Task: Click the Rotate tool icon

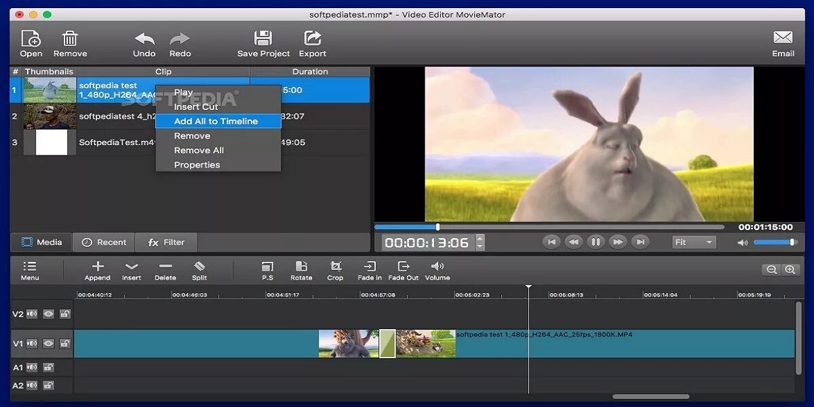Action: click(301, 267)
